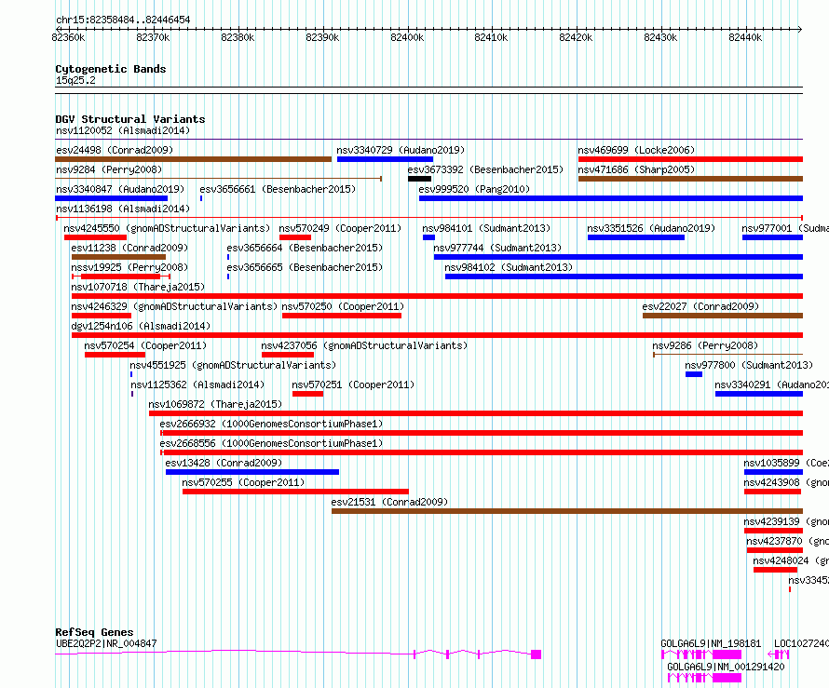Open nsv1125362 (Alsmadi2014) label

pyautogui.click(x=197, y=384)
